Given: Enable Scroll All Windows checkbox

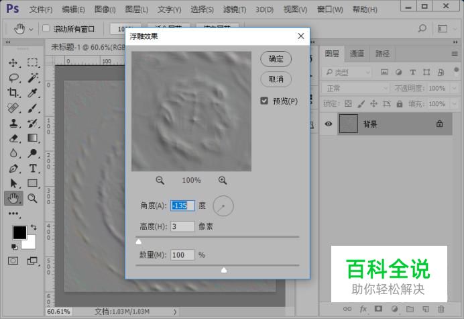Looking at the screenshot, I should coord(46,28).
